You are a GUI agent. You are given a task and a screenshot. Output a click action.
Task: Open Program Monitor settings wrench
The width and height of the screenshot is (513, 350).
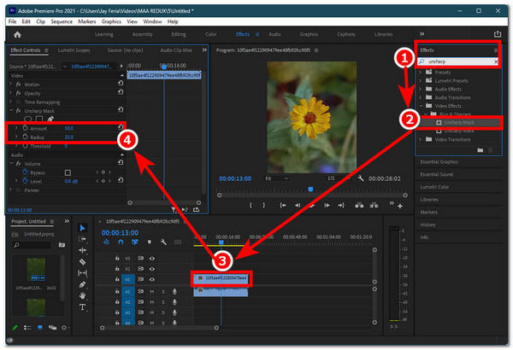tap(361, 178)
